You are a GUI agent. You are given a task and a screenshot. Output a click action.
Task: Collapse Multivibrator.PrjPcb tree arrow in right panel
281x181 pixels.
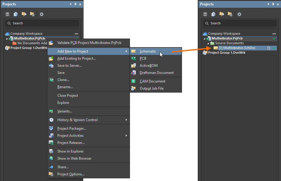tap(204, 39)
